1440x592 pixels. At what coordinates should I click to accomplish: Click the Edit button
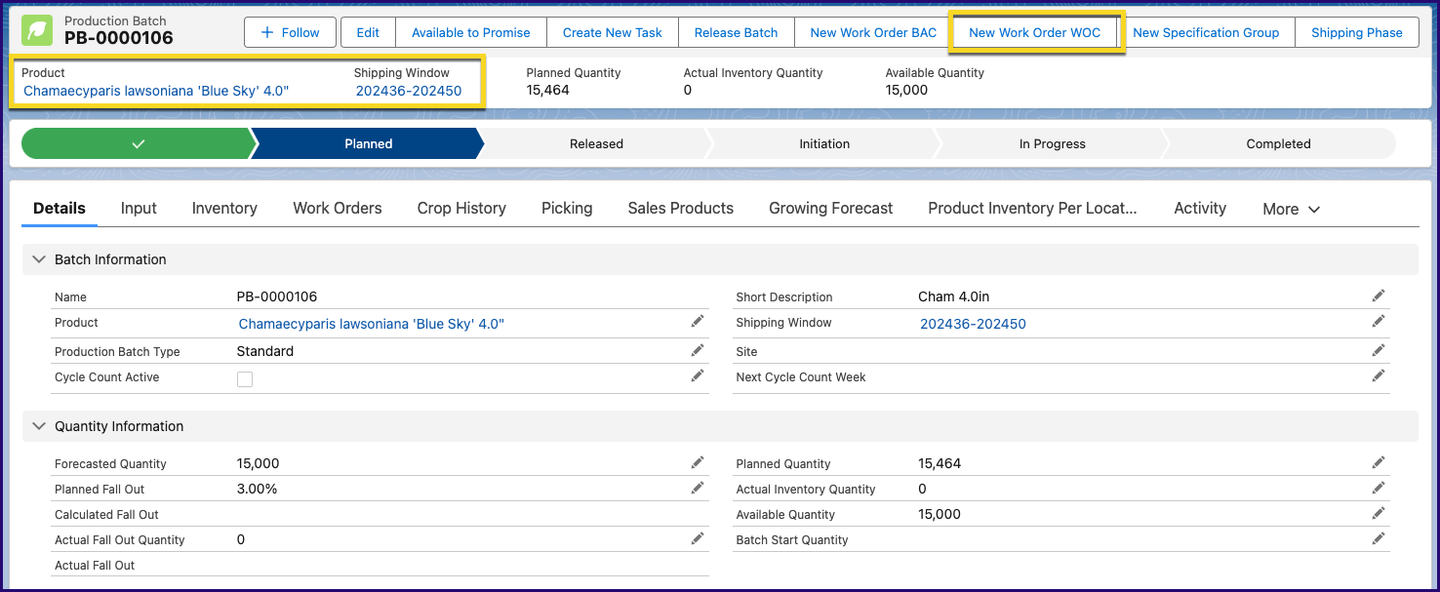(368, 32)
